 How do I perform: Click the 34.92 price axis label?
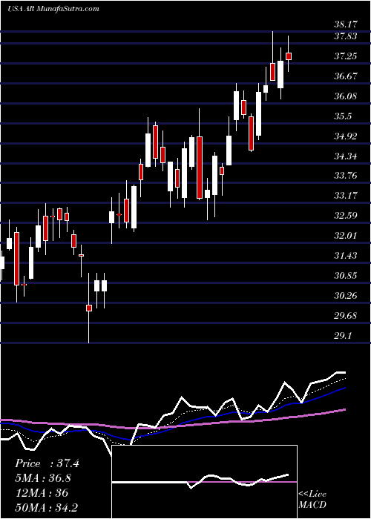(346, 136)
